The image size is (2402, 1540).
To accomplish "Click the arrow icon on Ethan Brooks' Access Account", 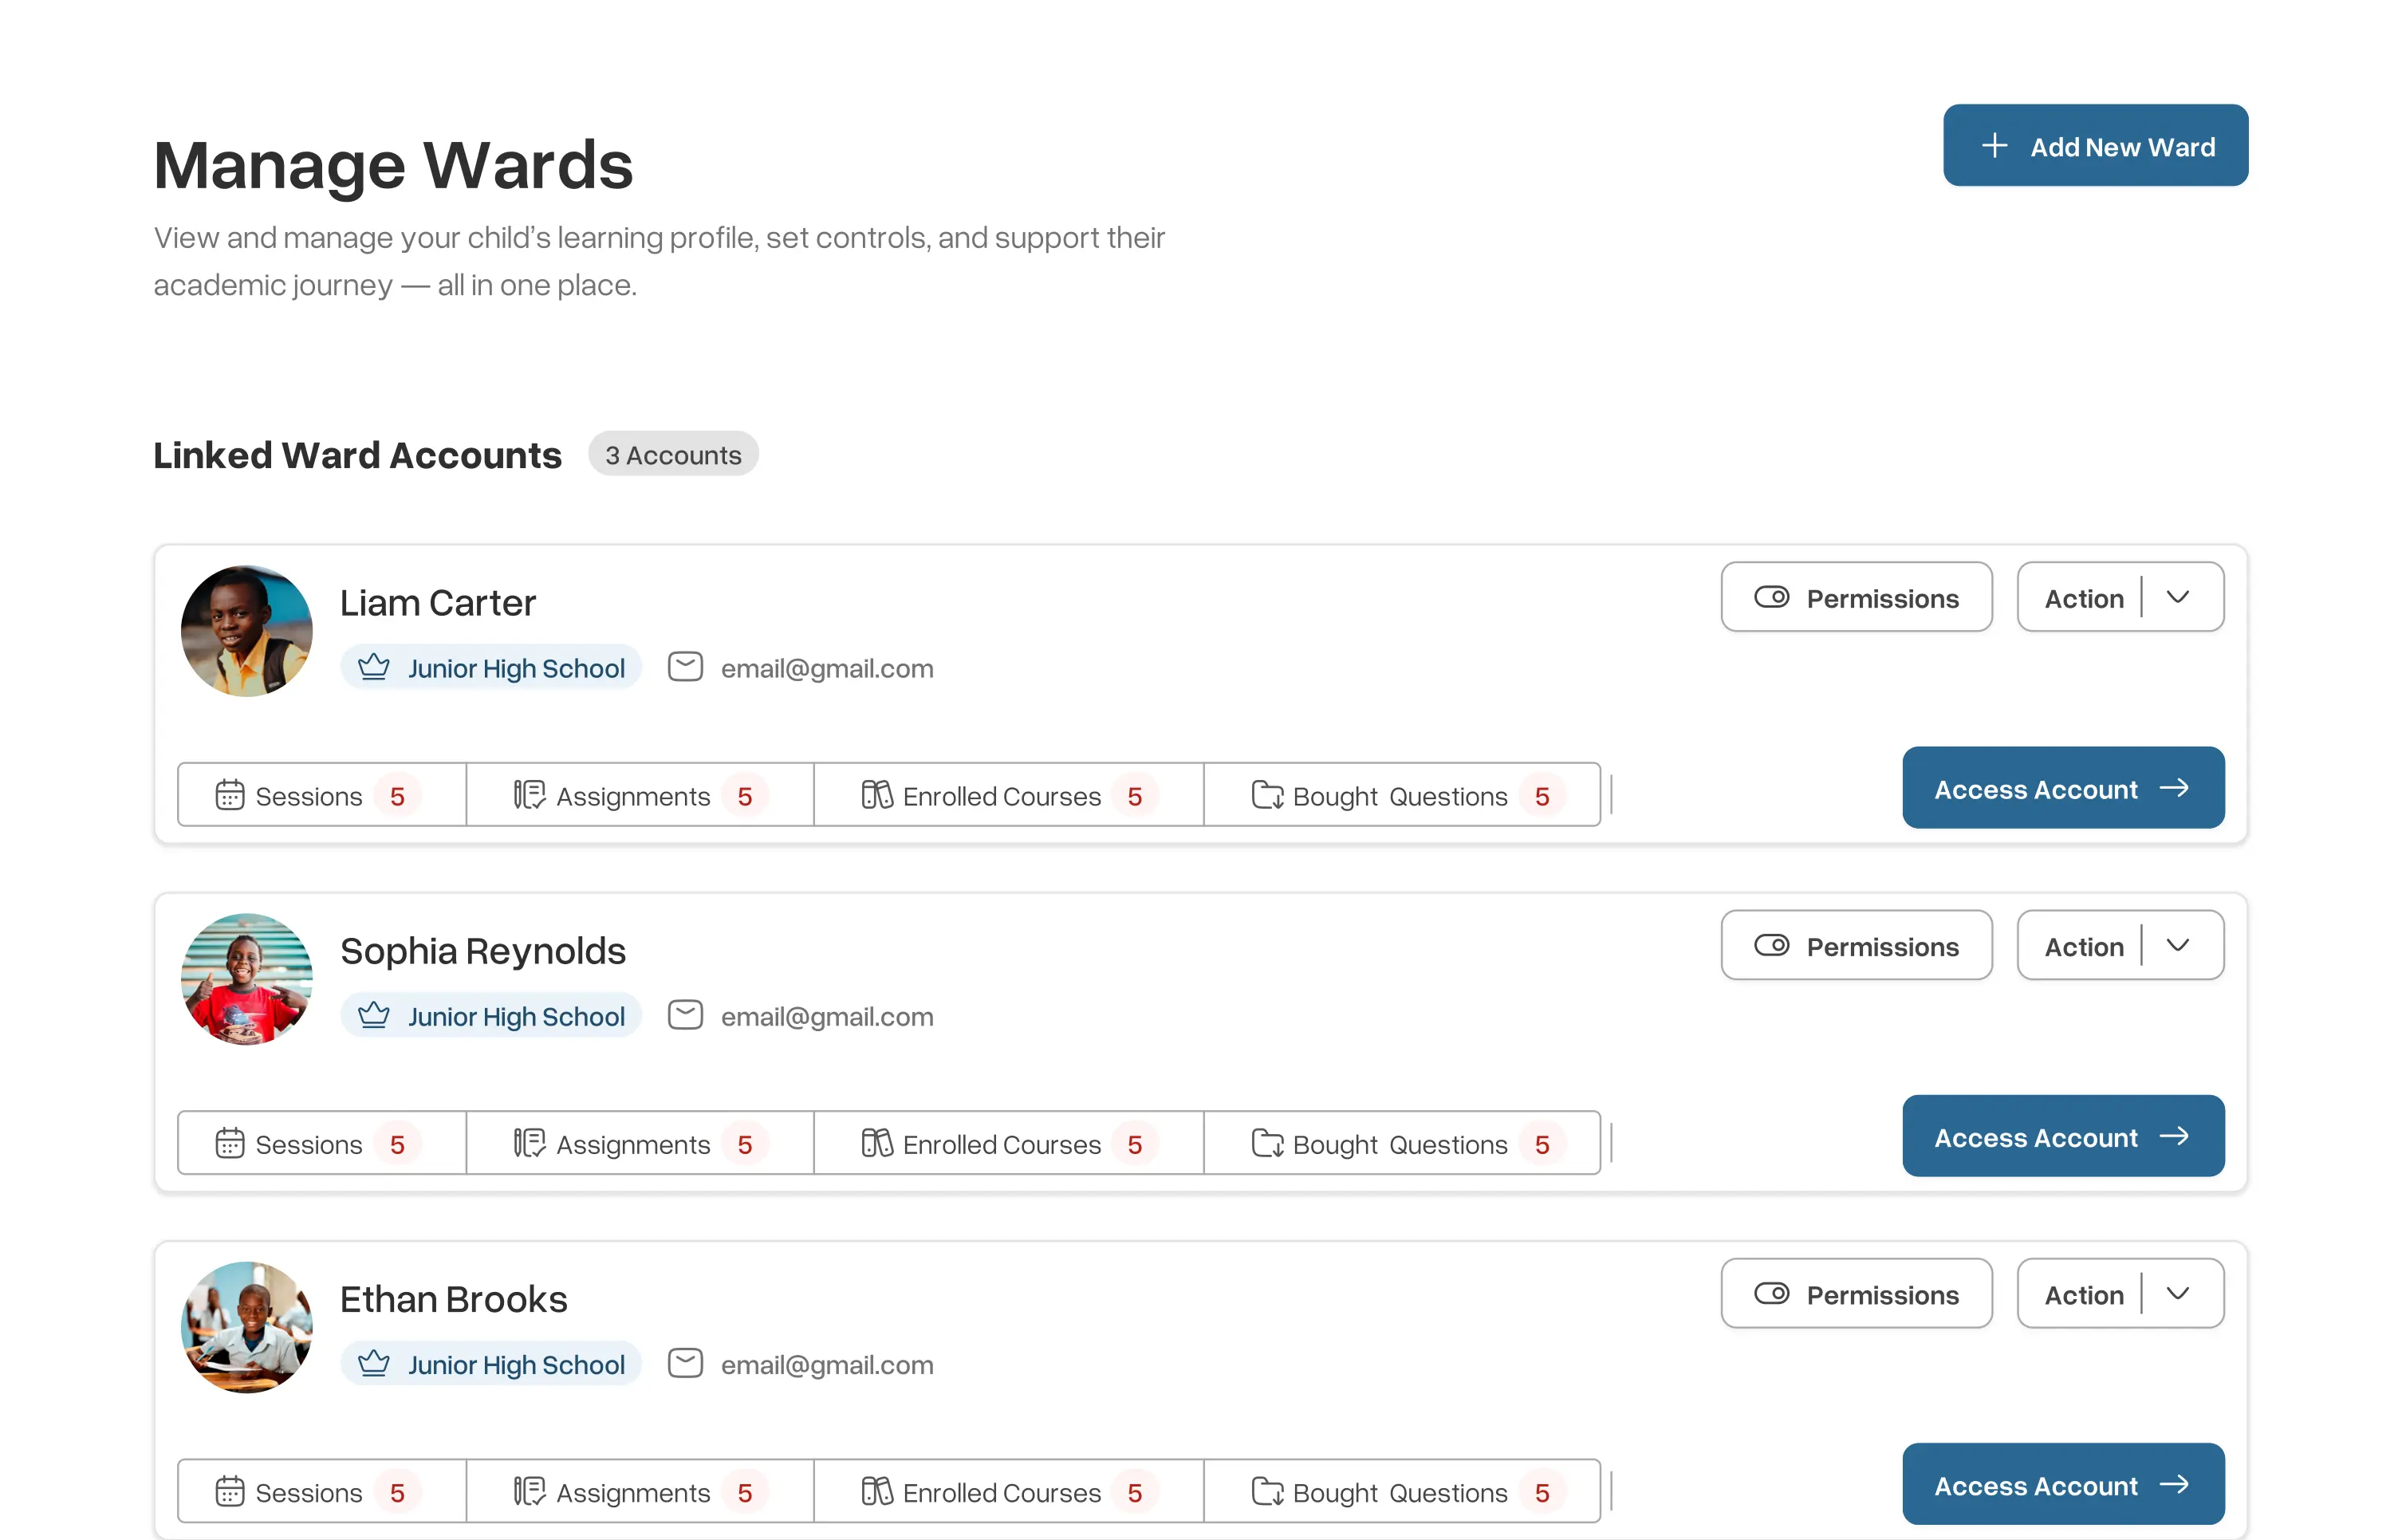I will coord(2174,1485).
